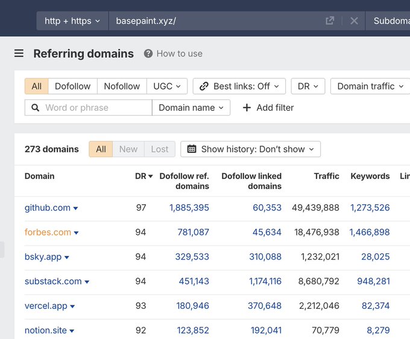This screenshot has width=410, height=339.
Task: Click notion.site keywords 8,279
Action: click(x=378, y=331)
